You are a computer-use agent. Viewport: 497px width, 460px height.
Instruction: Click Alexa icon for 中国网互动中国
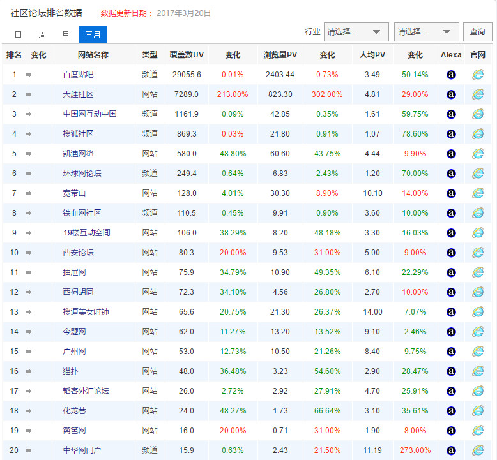click(x=451, y=114)
